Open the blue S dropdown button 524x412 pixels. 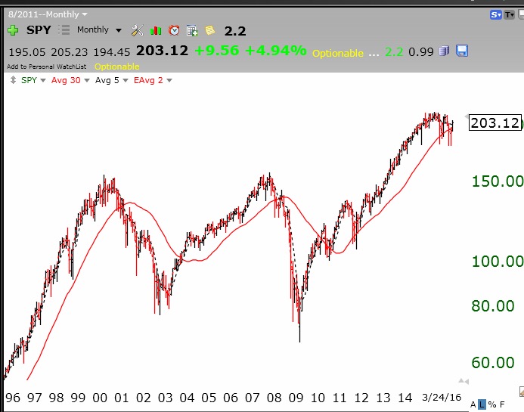click(496, 14)
